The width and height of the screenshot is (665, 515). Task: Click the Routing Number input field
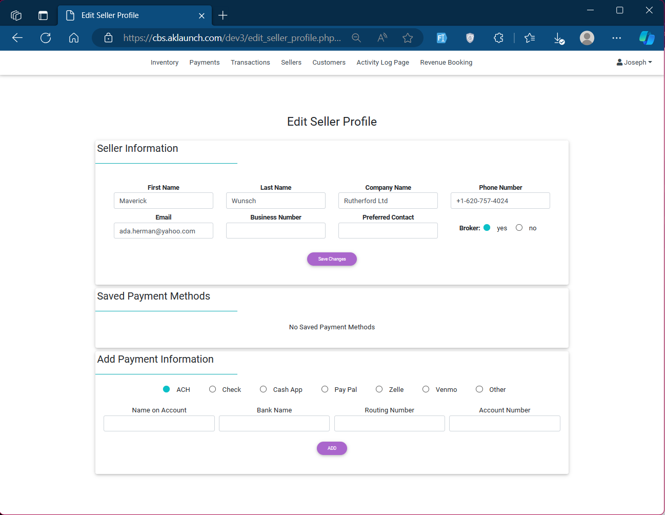pos(389,424)
